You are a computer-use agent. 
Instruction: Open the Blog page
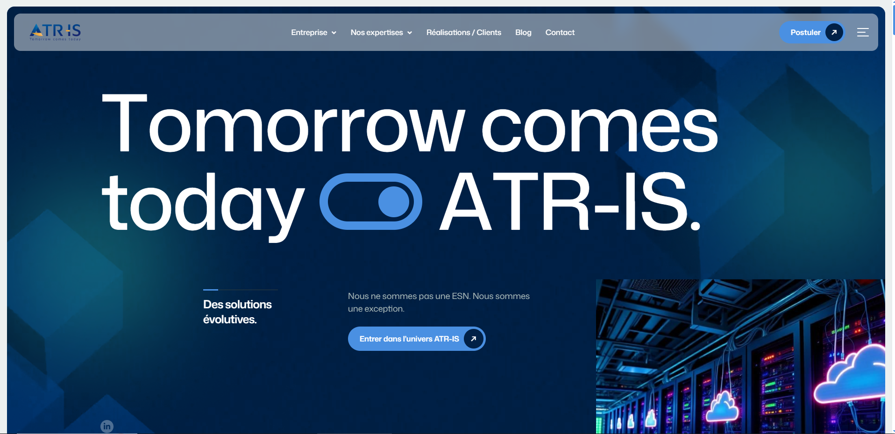pyautogui.click(x=523, y=32)
